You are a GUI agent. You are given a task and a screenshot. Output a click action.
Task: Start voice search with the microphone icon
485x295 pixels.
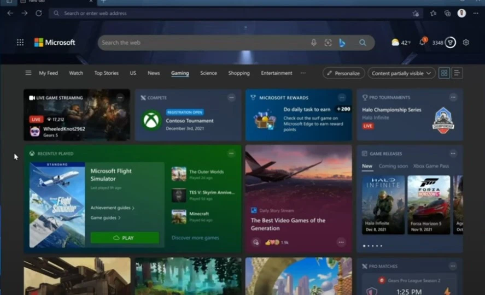click(x=313, y=43)
